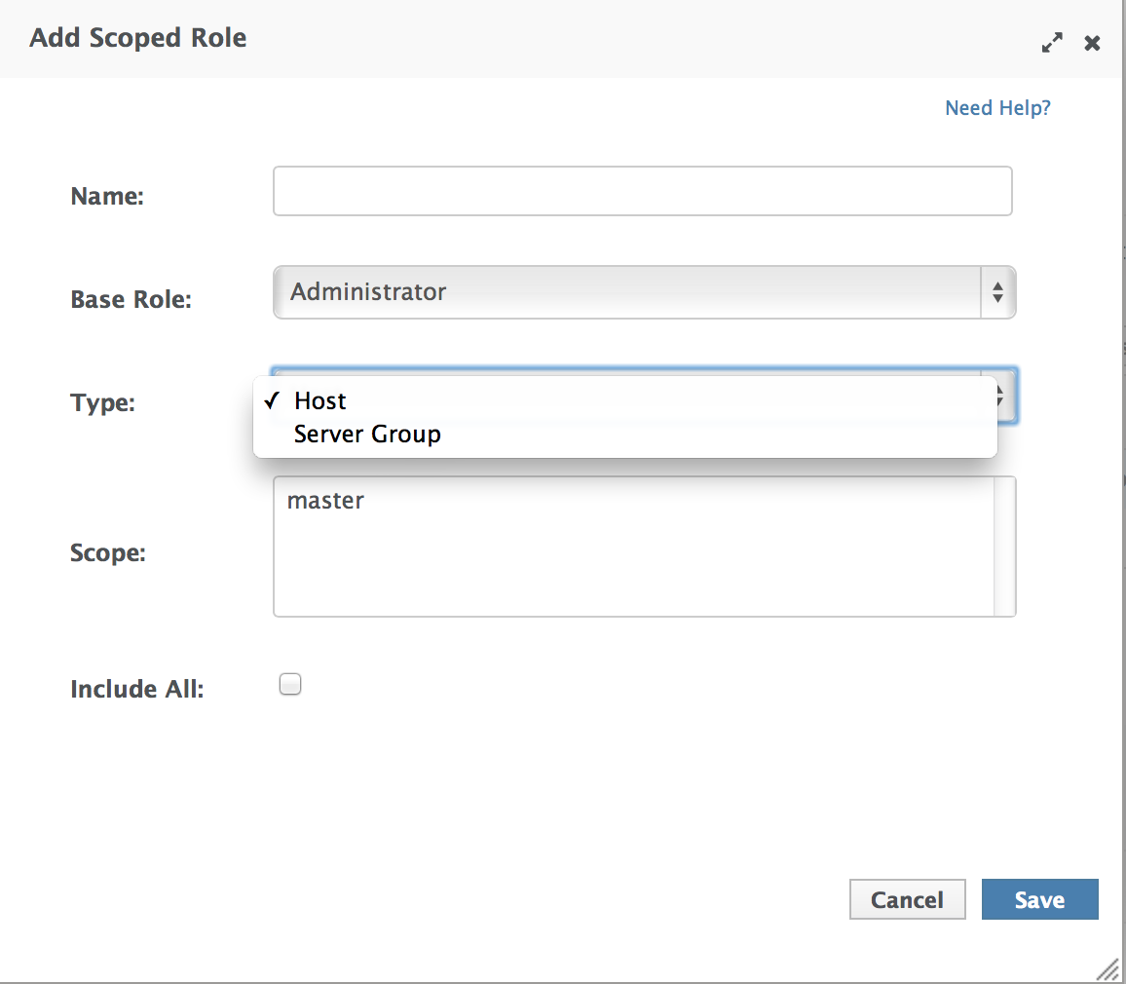Click the Scope label
Viewport: 1126px width, 984px height.
tap(107, 553)
